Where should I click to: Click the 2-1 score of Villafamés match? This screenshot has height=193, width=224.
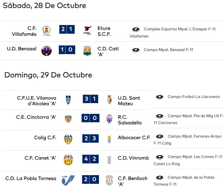[67, 29]
